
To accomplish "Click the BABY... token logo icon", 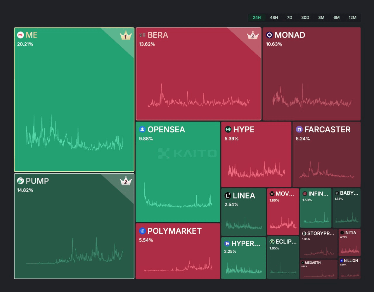I will [x=337, y=193].
